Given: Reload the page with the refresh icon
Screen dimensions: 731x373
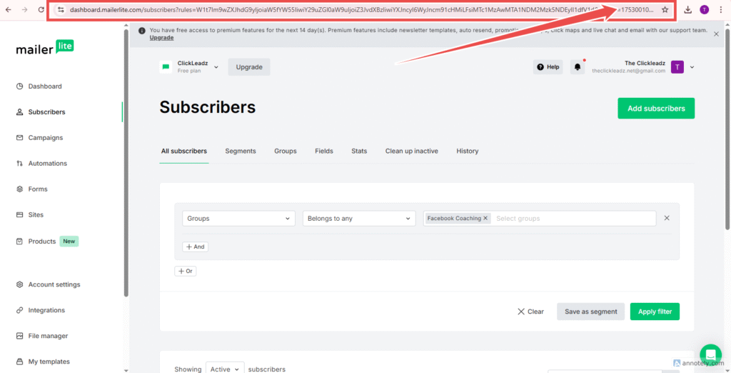Looking at the screenshot, I should point(41,9).
